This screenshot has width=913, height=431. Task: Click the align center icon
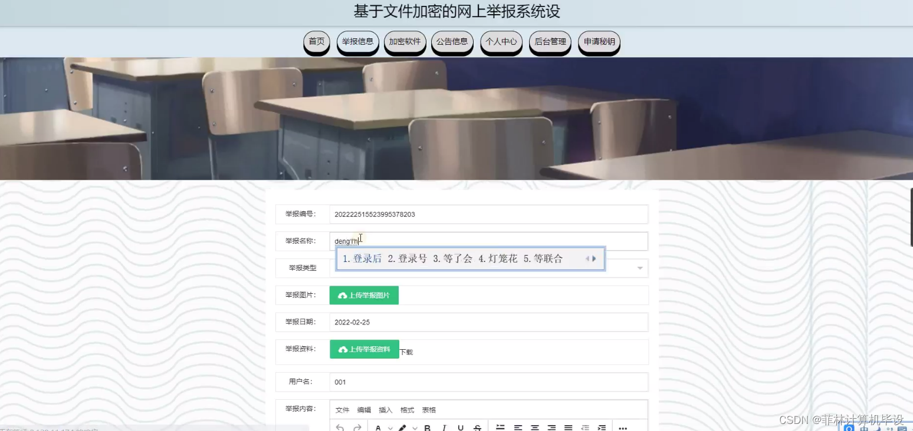point(535,427)
